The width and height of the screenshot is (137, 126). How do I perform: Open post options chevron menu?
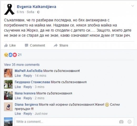pyautogui.click(x=133, y=6)
